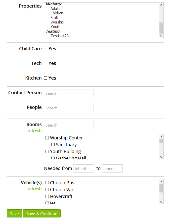Click refresh next to Vehicle(s)

[x=34, y=189]
